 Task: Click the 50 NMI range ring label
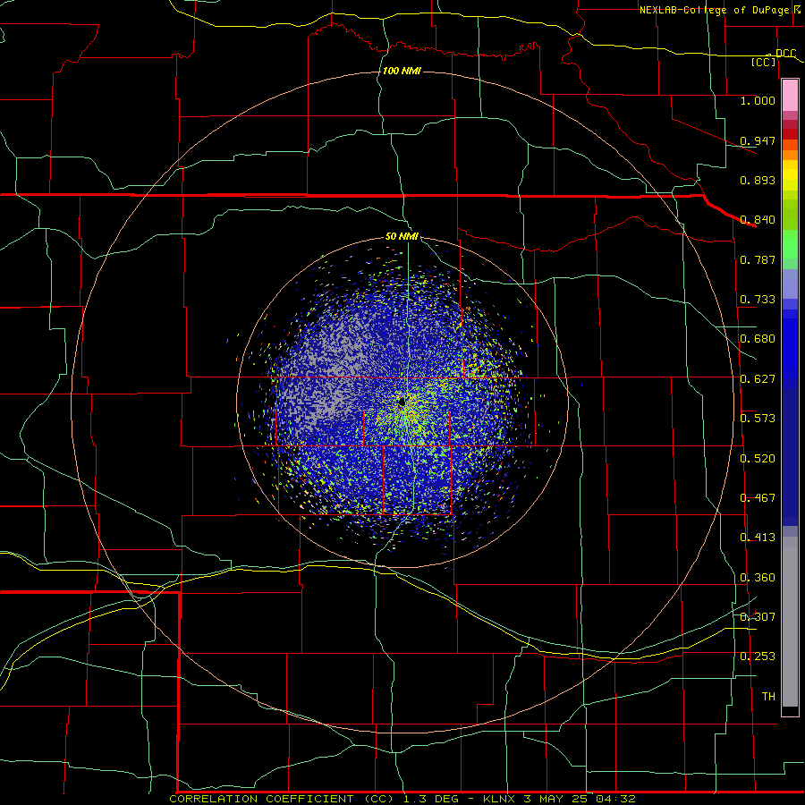point(402,236)
